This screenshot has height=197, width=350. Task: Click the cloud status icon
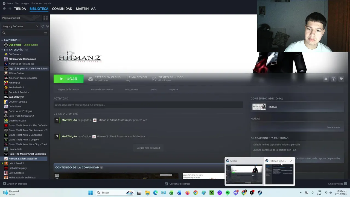pos(91,79)
